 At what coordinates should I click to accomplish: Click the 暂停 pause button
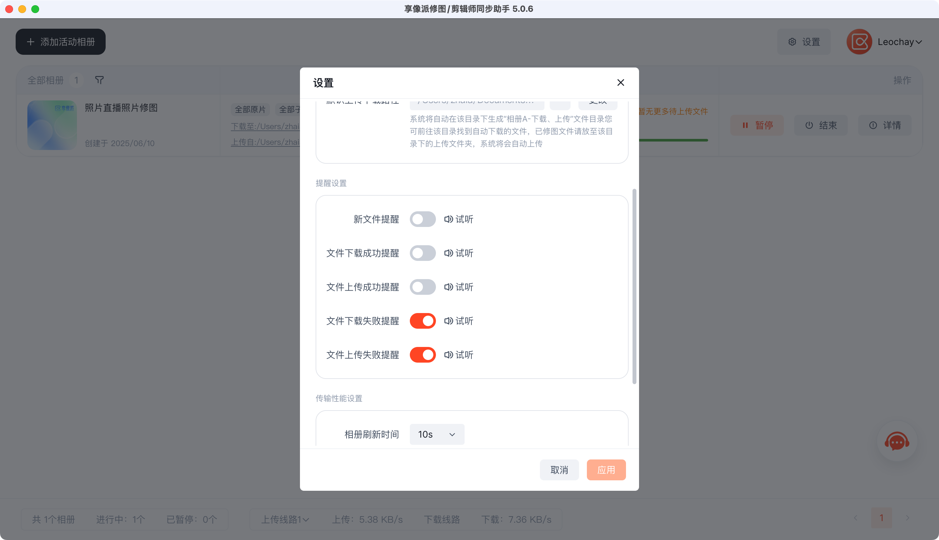pos(757,125)
